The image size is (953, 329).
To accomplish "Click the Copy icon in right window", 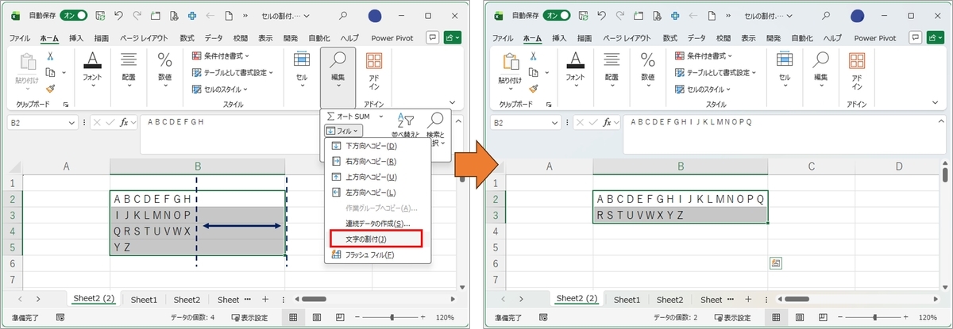I will click(534, 72).
